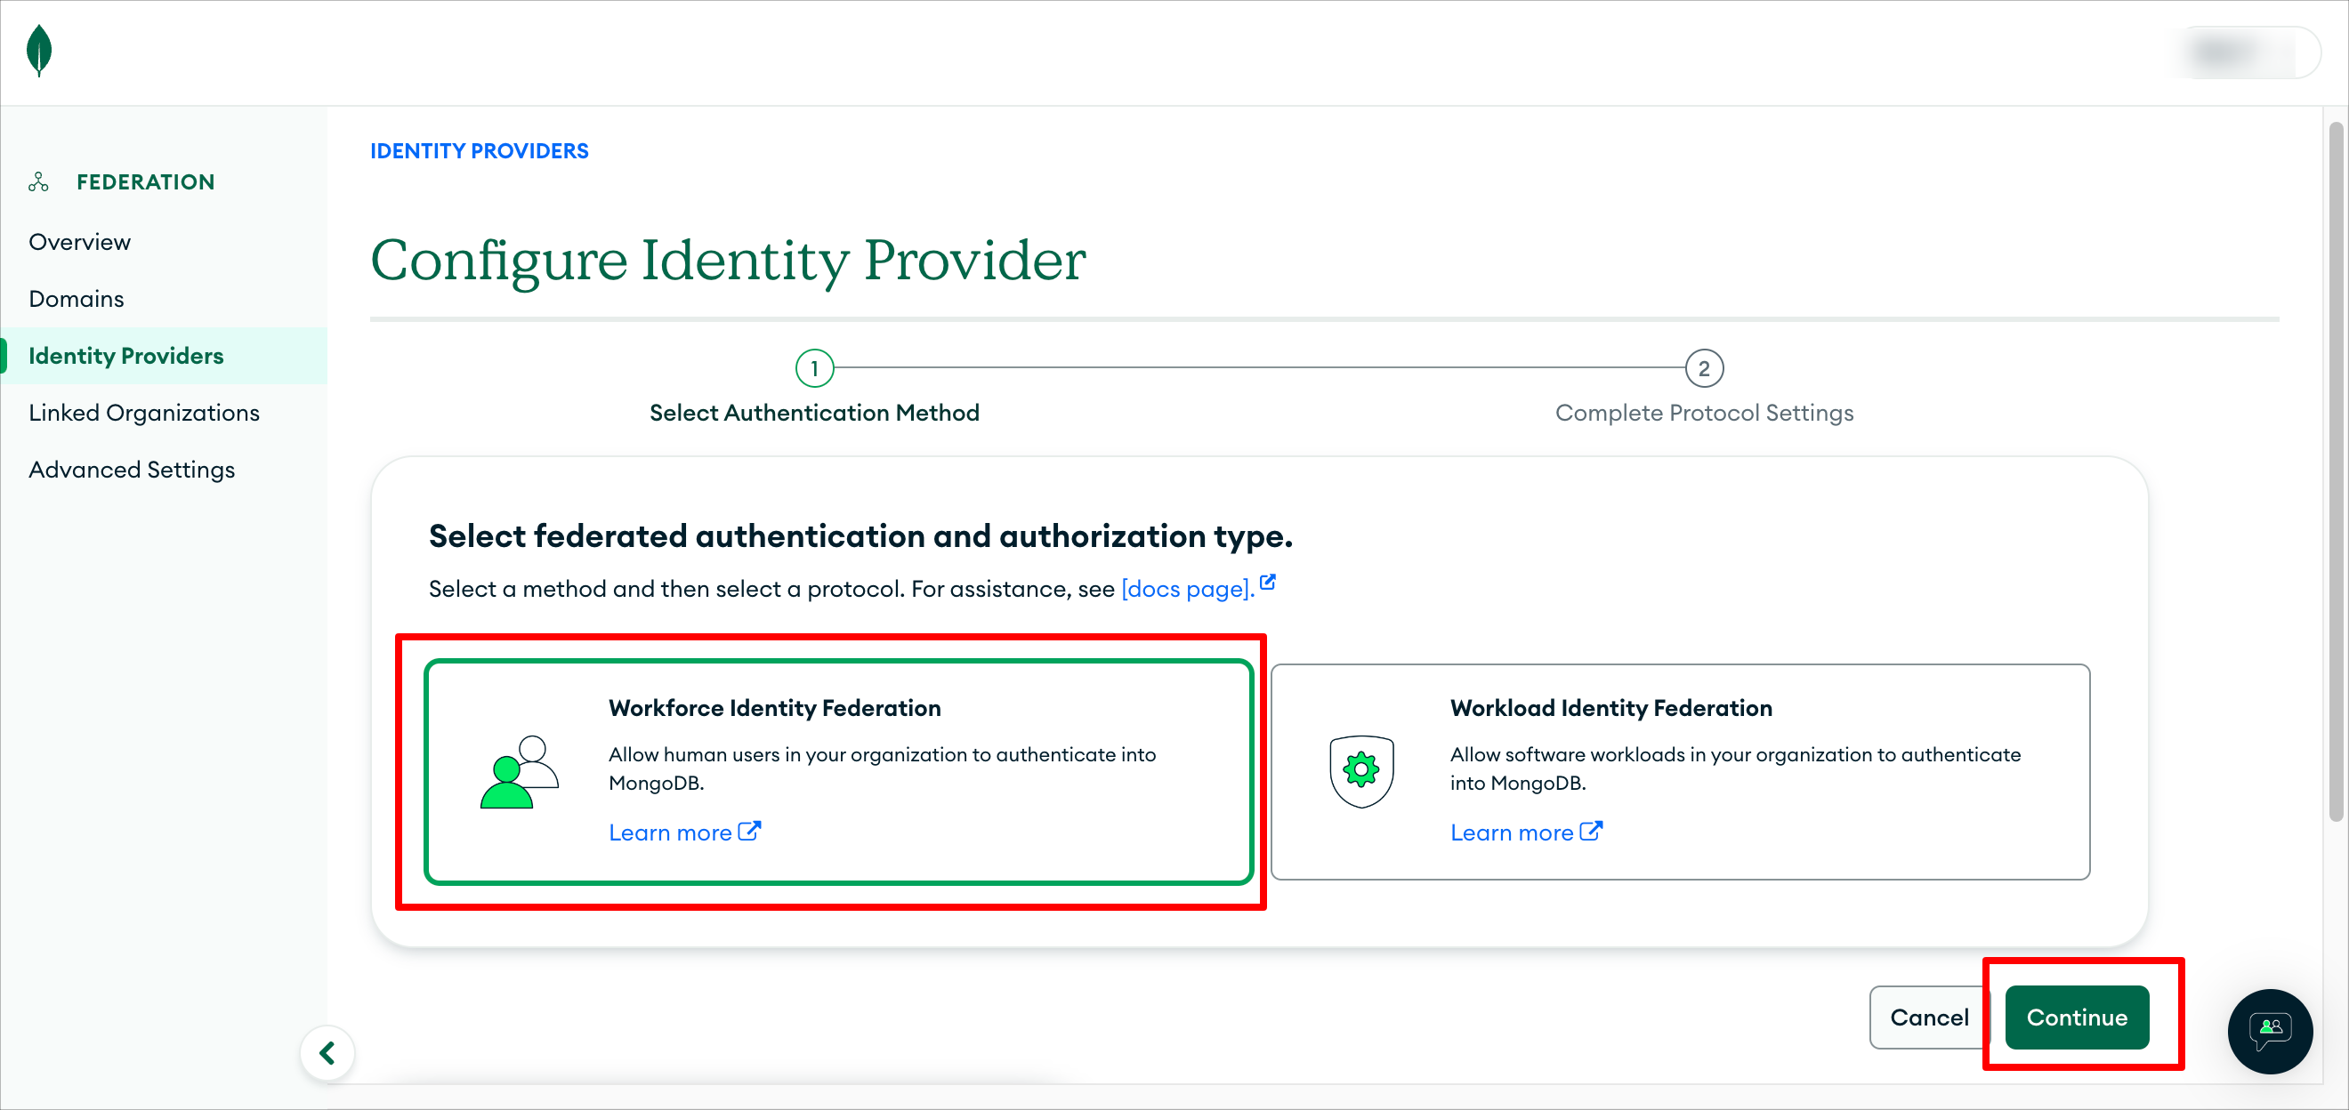This screenshot has width=2349, height=1110.
Task: Open the Domains section
Action: click(76, 299)
